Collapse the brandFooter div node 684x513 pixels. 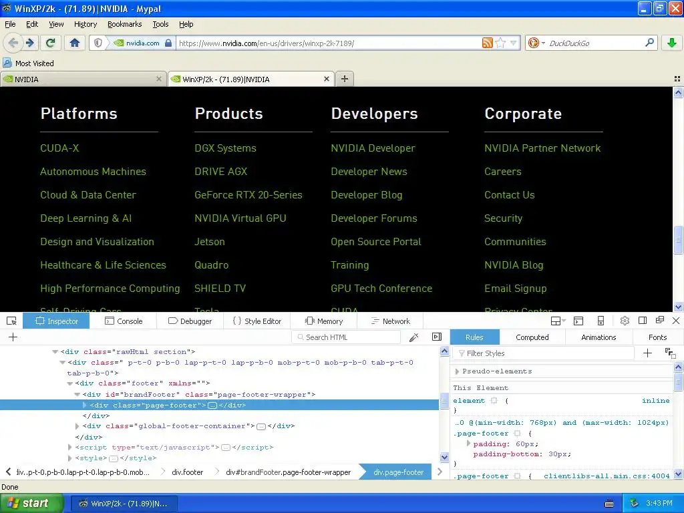tap(77, 394)
